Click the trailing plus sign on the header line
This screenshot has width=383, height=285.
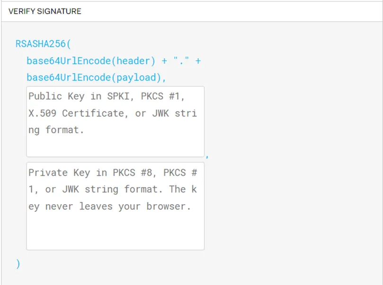pos(198,61)
